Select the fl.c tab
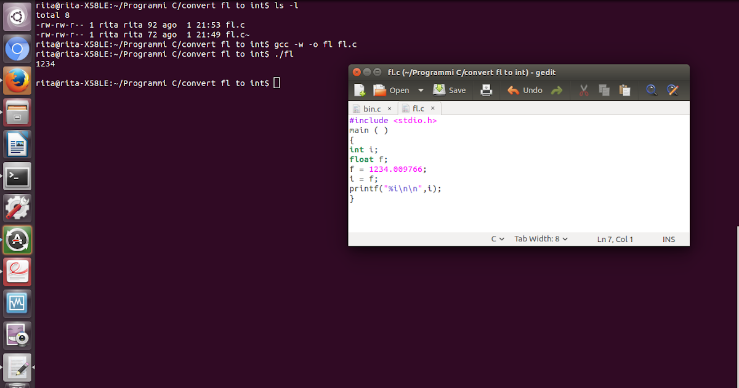The image size is (739, 388). (x=418, y=108)
